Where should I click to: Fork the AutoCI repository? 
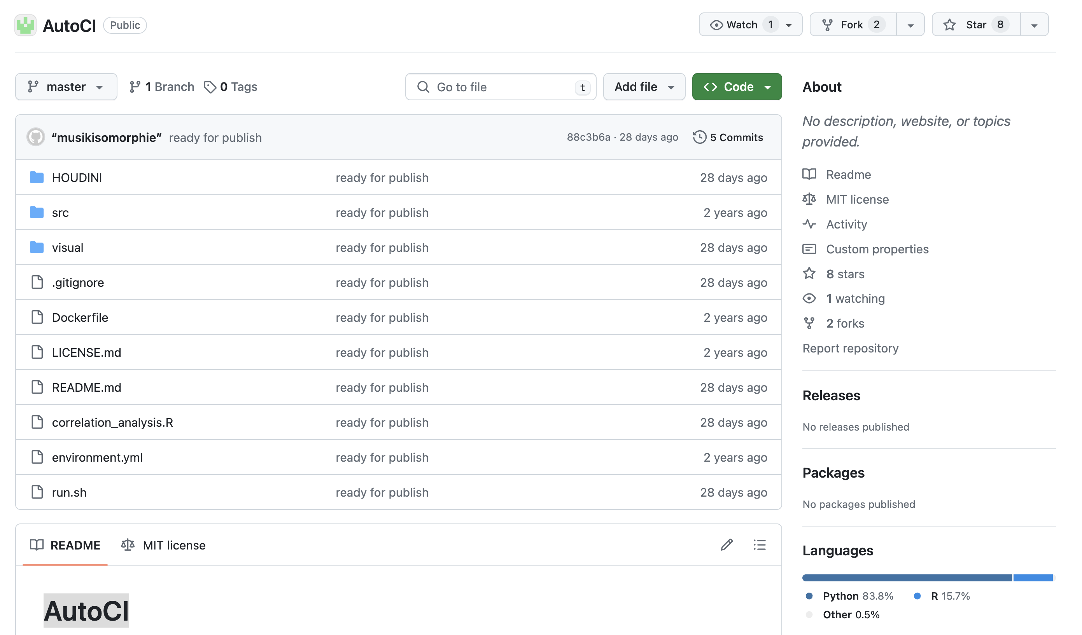(x=853, y=25)
